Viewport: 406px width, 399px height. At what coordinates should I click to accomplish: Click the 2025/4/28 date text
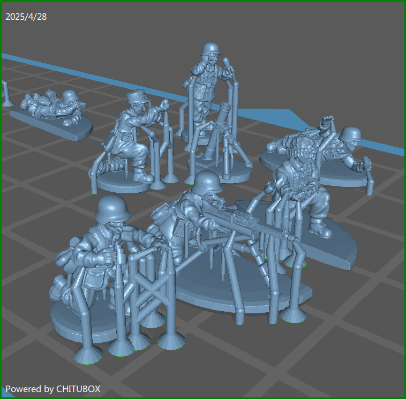point(26,17)
